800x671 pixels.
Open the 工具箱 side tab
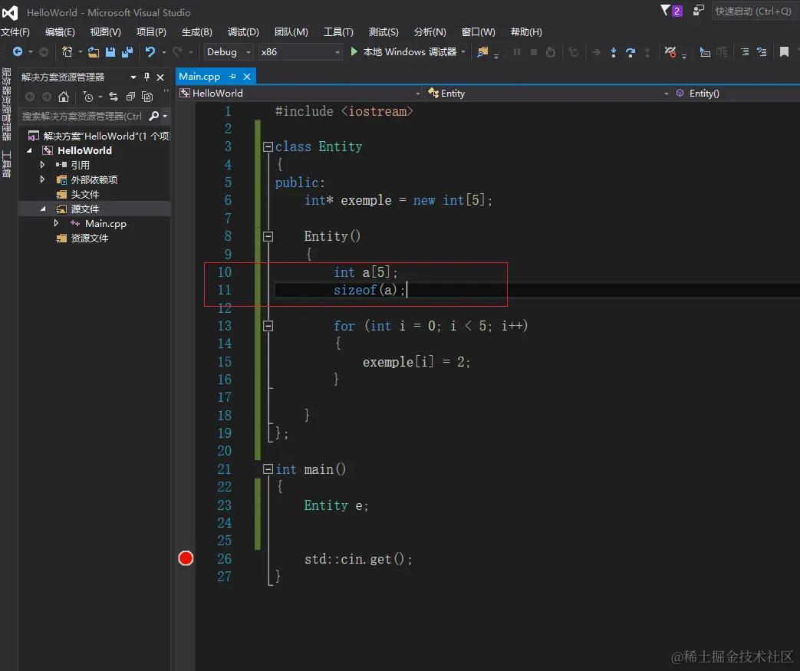pyautogui.click(x=7, y=164)
